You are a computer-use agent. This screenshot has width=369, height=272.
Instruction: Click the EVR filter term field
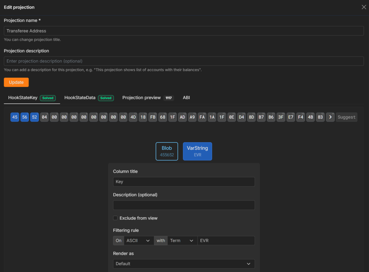pyautogui.click(x=226, y=240)
